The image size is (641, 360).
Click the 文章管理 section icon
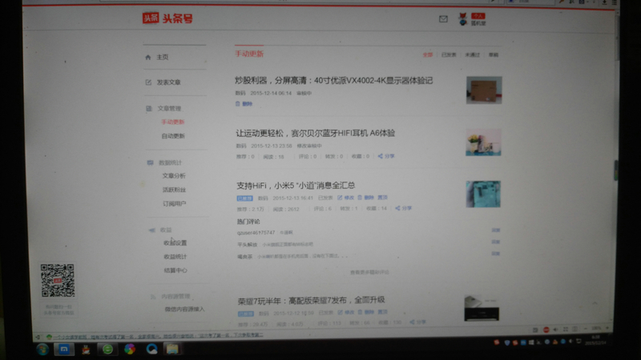[149, 108]
